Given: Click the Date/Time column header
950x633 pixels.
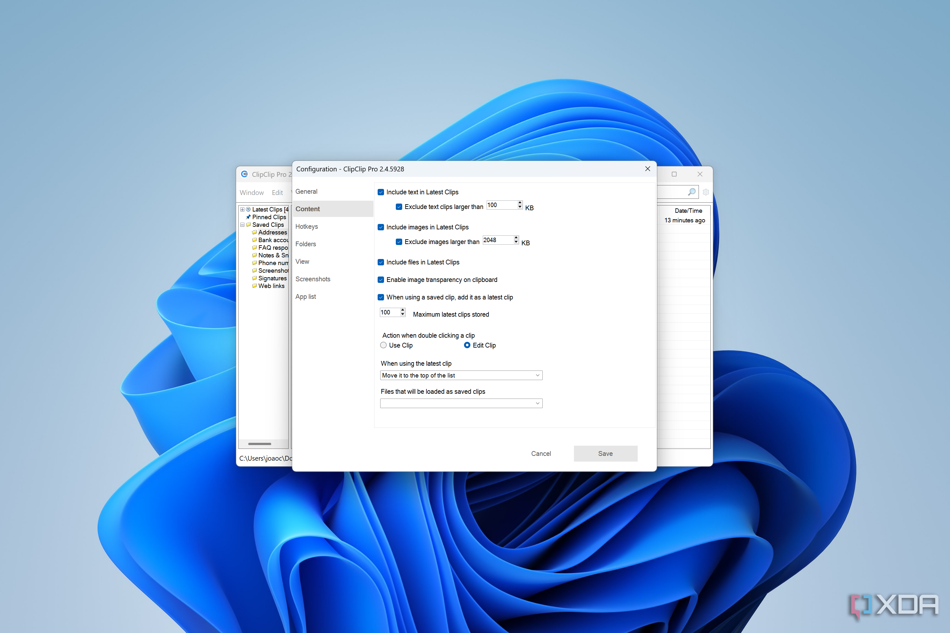Looking at the screenshot, I should [688, 211].
